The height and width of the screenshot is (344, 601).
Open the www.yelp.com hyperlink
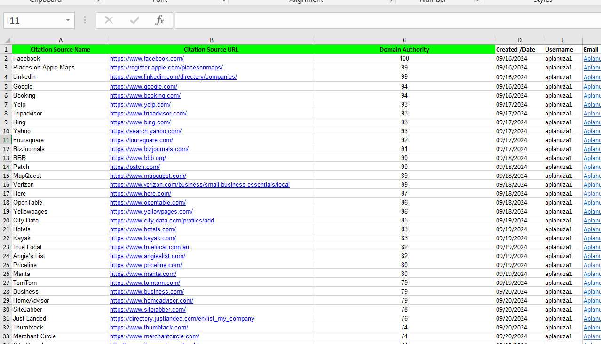point(140,105)
